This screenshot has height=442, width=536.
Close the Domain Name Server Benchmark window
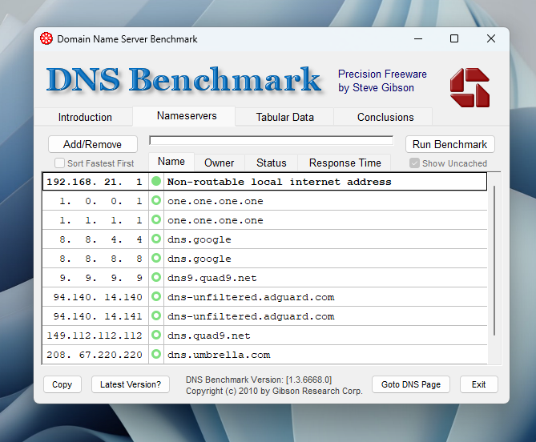491,38
